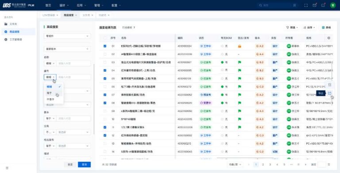Click the UDS PLM logo
This screenshot has height=173, width=340.
pos(18,5)
